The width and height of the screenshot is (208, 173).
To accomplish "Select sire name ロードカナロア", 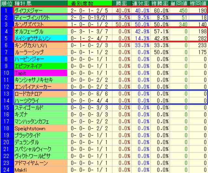I will pos(28,94).
